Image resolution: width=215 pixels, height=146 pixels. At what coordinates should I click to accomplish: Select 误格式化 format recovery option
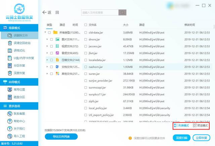point(16,51)
